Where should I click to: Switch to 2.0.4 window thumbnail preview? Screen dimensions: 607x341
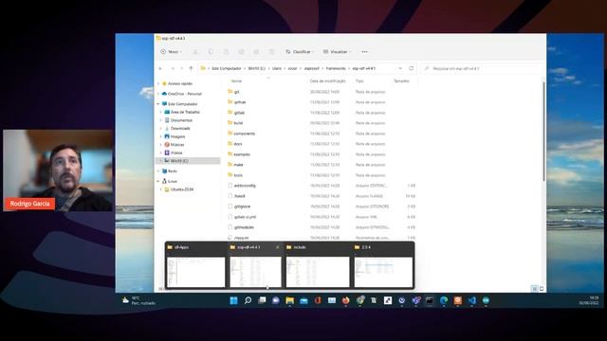pyautogui.click(x=383, y=266)
